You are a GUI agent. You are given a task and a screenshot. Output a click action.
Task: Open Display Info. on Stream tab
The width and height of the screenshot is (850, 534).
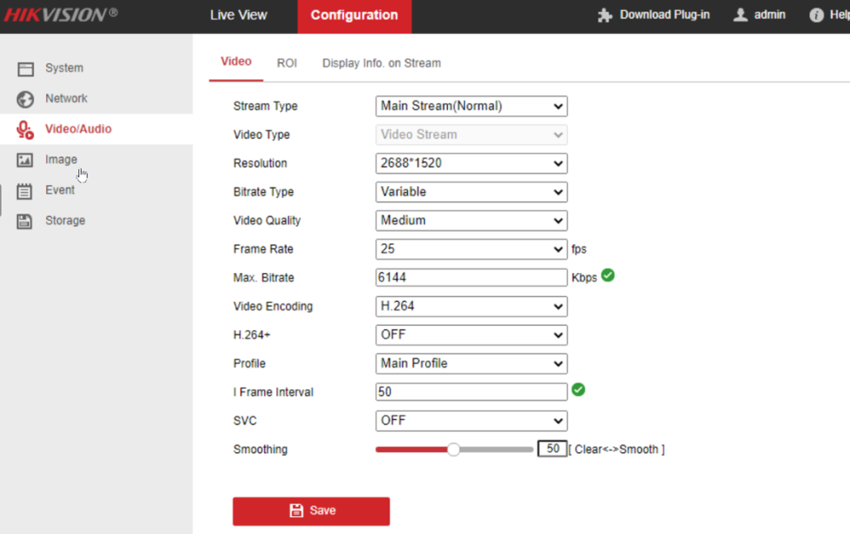(381, 64)
